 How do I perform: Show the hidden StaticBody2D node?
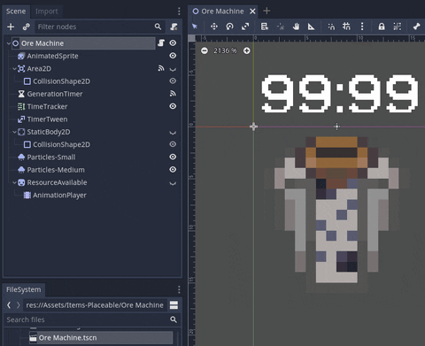pyautogui.click(x=173, y=133)
